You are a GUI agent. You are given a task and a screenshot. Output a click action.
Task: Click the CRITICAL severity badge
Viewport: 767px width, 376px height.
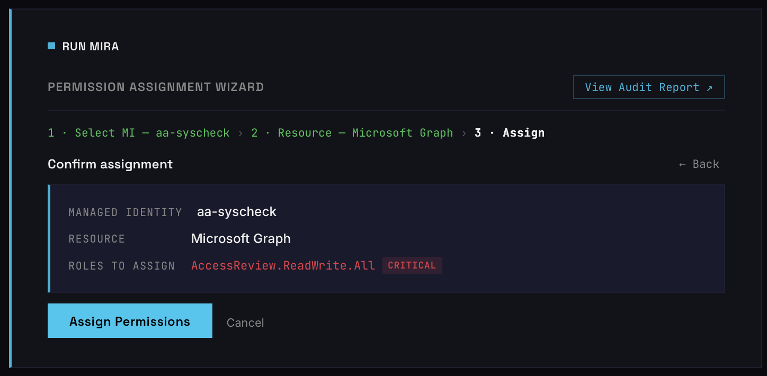click(x=412, y=265)
